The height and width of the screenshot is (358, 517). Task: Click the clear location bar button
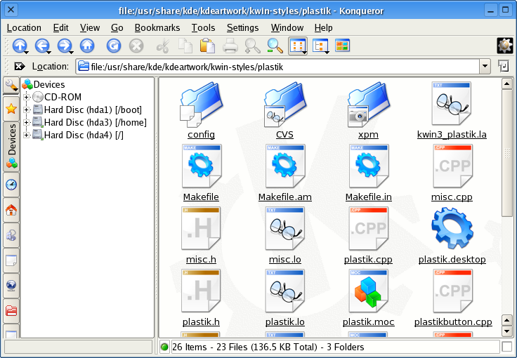tap(20, 66)
